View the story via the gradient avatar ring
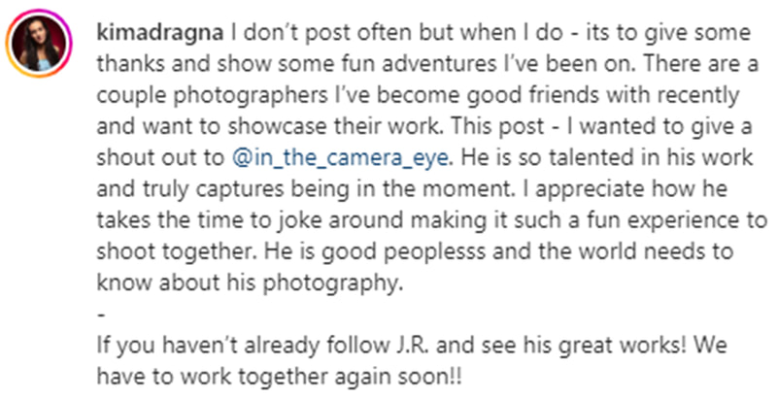This screenshot has width=777, height=398. (39, 43)
